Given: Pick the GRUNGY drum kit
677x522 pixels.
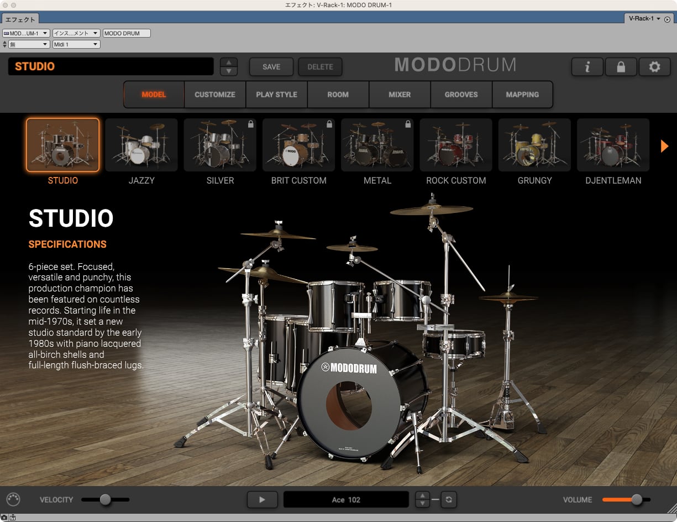Looking at the screenshot, I should (534, 145).
